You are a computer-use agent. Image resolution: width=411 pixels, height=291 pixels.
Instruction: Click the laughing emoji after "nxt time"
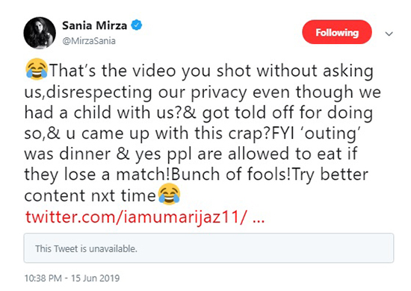[x=169, y=194]
